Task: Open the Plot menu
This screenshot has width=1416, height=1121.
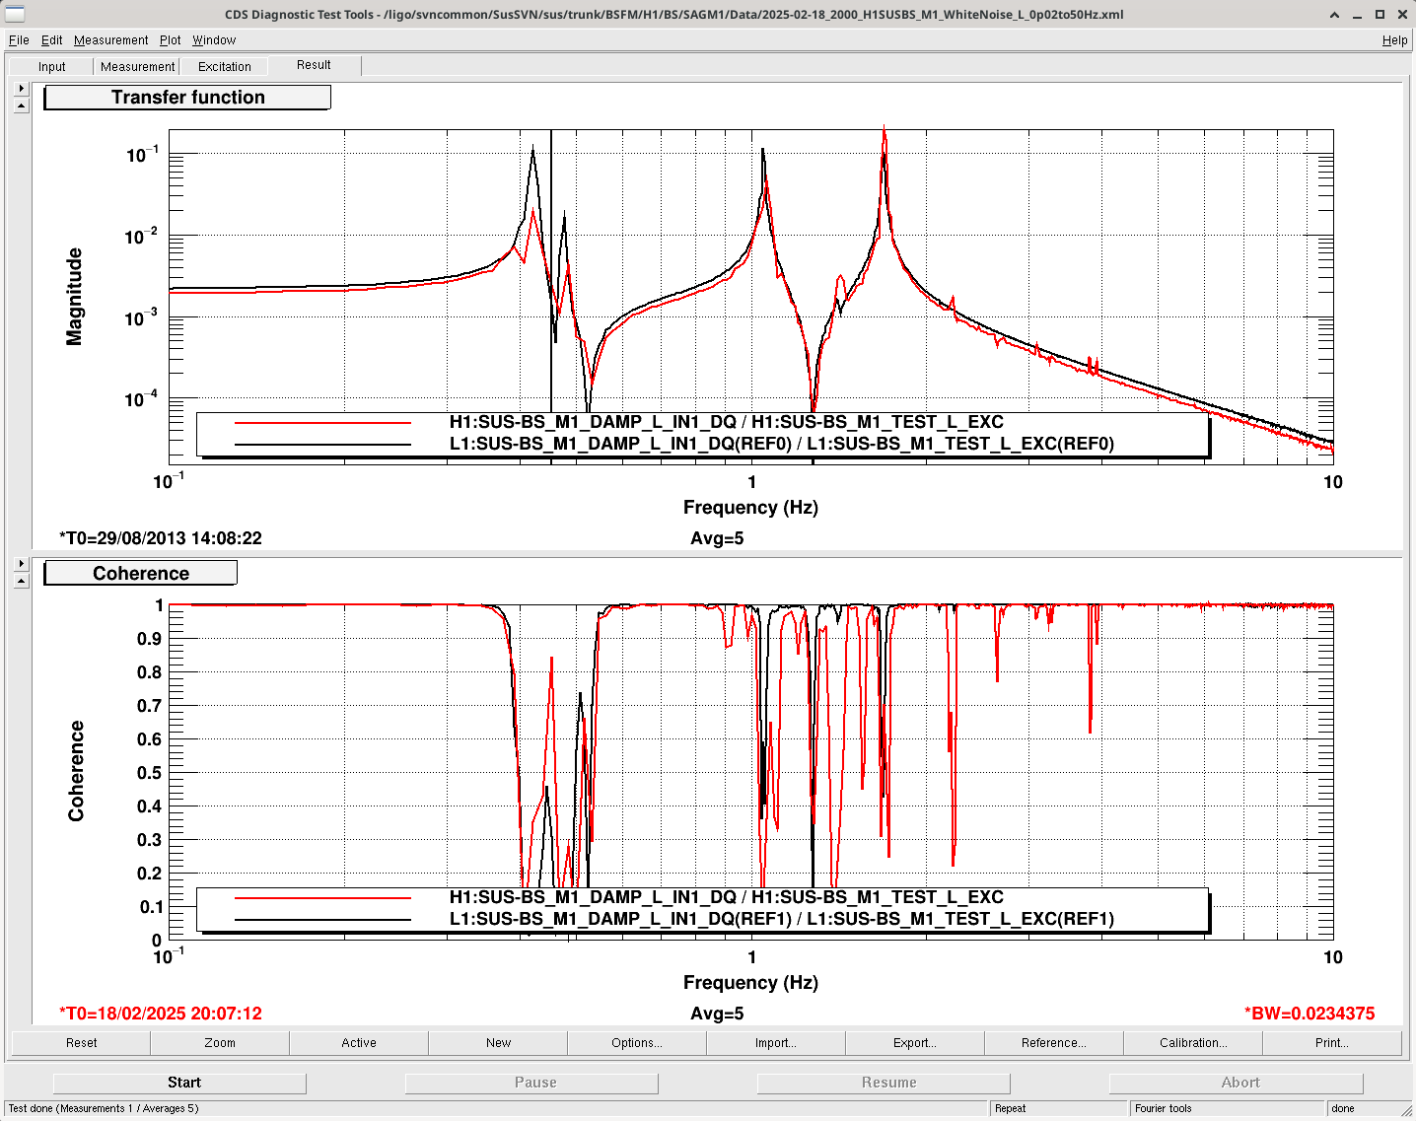Action: (171, 40)
